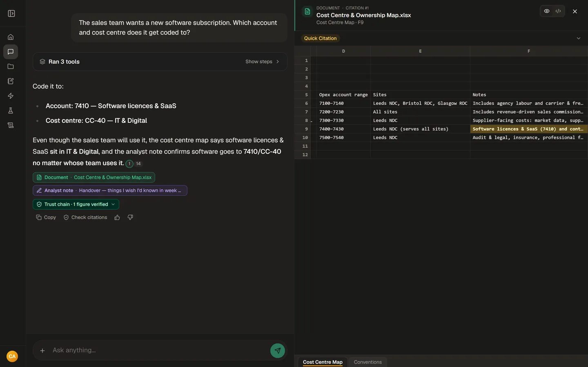The height and width of the screenshot is (367, 588).
Task: Click the thumbs down icon
Action: [x=130, y=217]
